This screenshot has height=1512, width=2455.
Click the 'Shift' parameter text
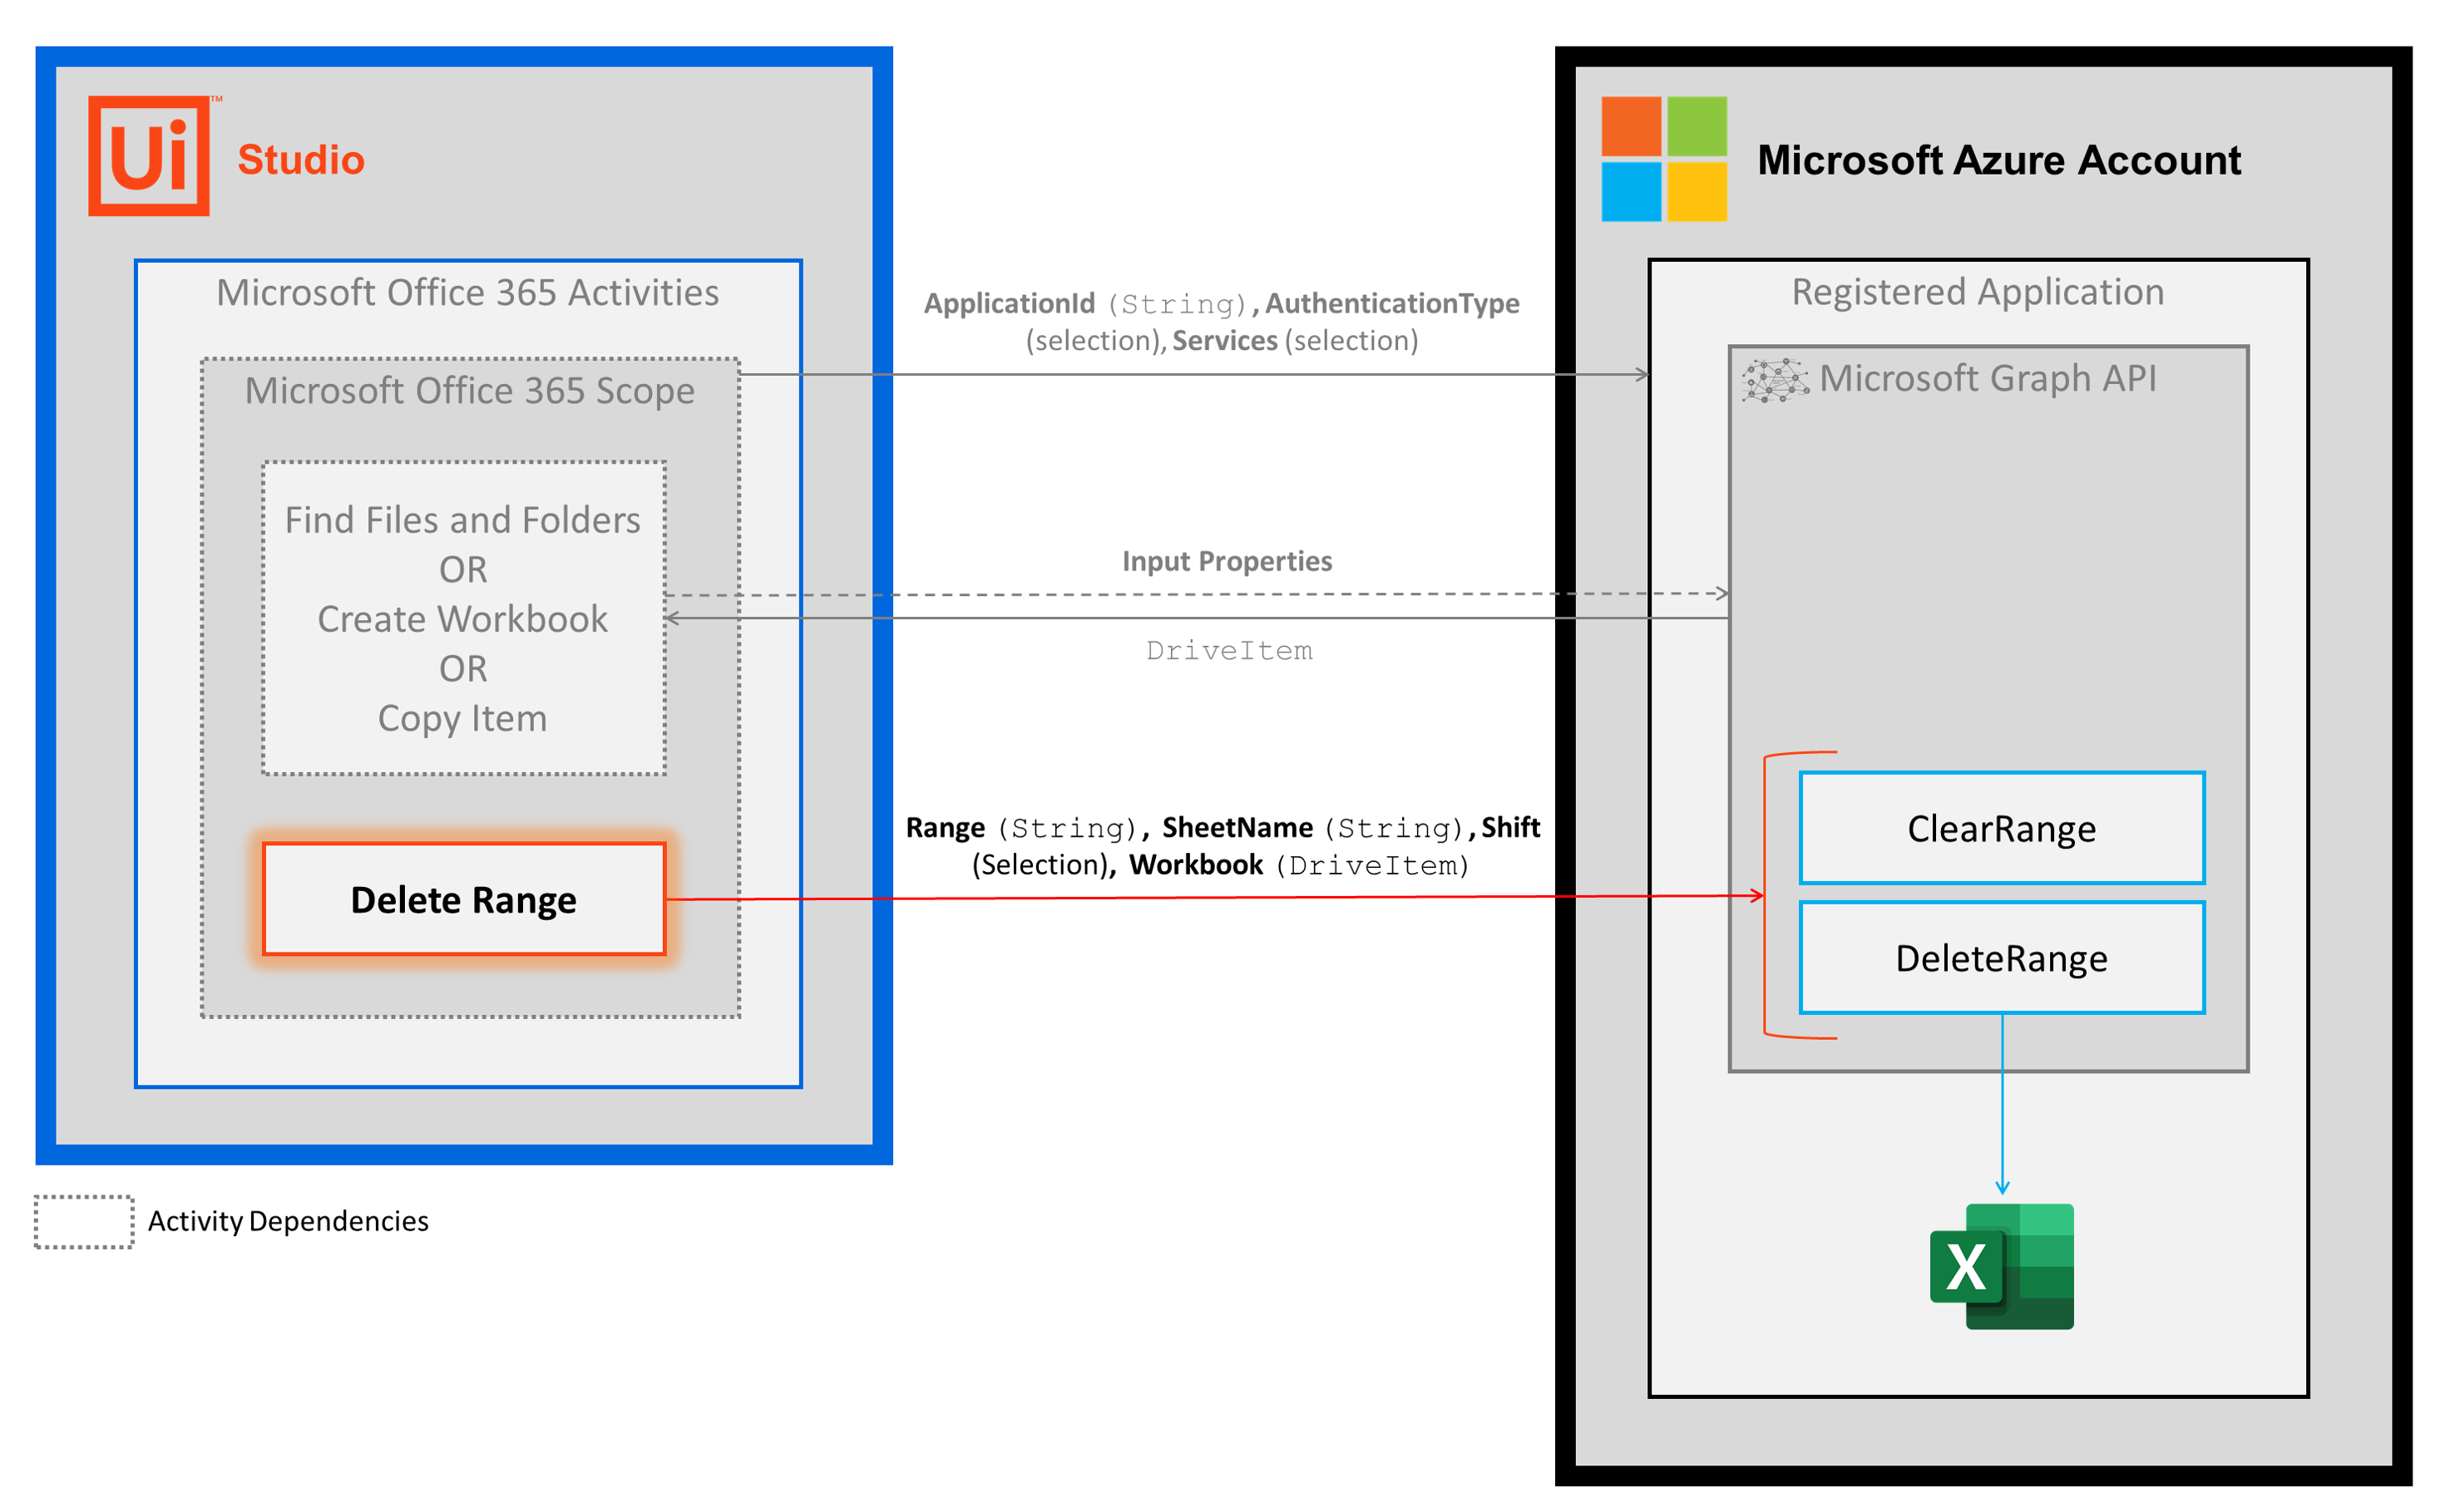point(1510,827)
